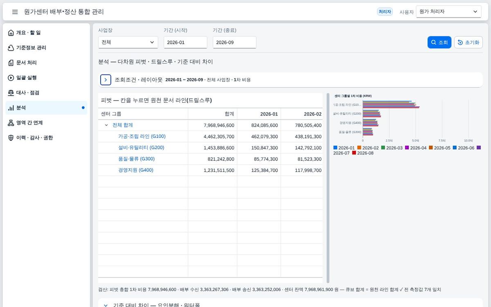Collapse the 기준 대비 차이 section chevron

point(106,305)
